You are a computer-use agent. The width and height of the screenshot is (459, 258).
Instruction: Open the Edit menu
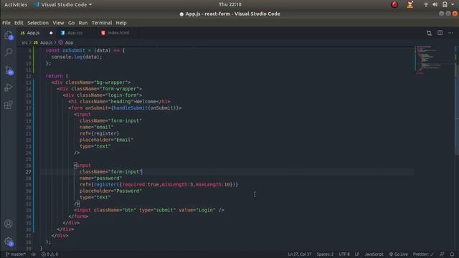point(19,23)
